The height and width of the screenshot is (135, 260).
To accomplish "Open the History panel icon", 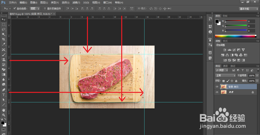I will click(x=210, y=18).
